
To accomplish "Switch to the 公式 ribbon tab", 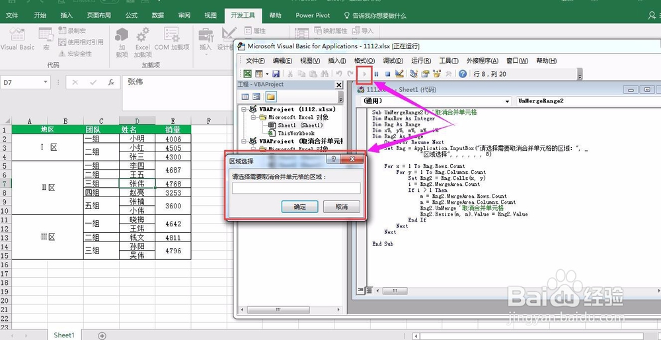I will pos(132,15).
